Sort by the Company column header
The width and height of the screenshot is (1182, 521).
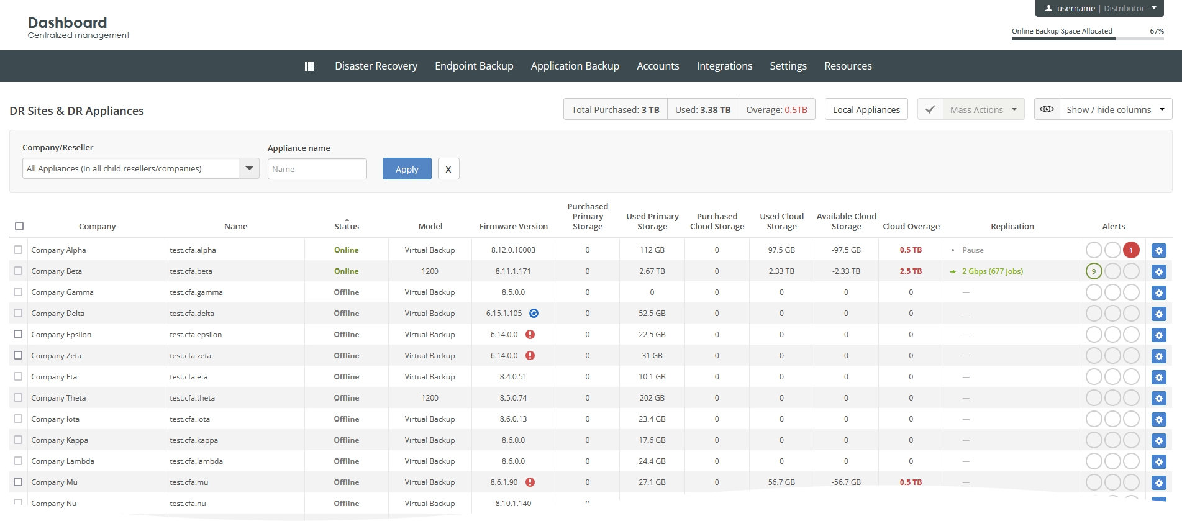click(x=97, y=226)
